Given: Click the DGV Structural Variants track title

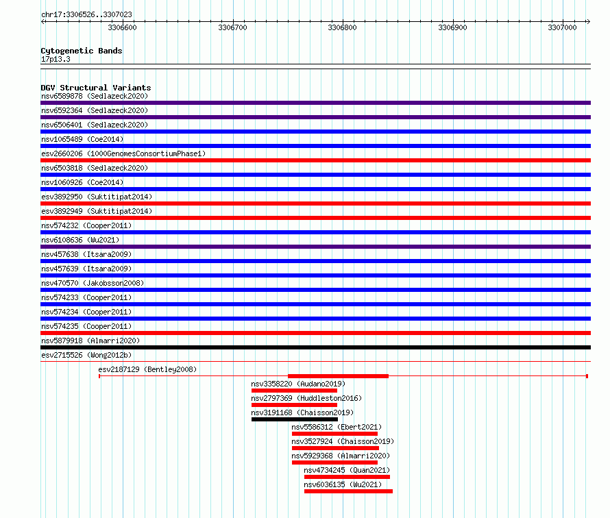Looking at the screenshot, I should [x=96, y=88].
